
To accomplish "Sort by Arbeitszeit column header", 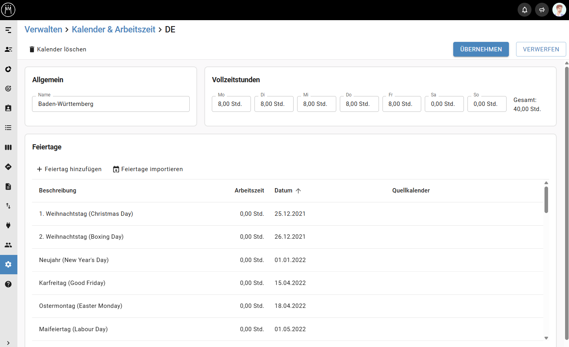I will tap(249, 190).
